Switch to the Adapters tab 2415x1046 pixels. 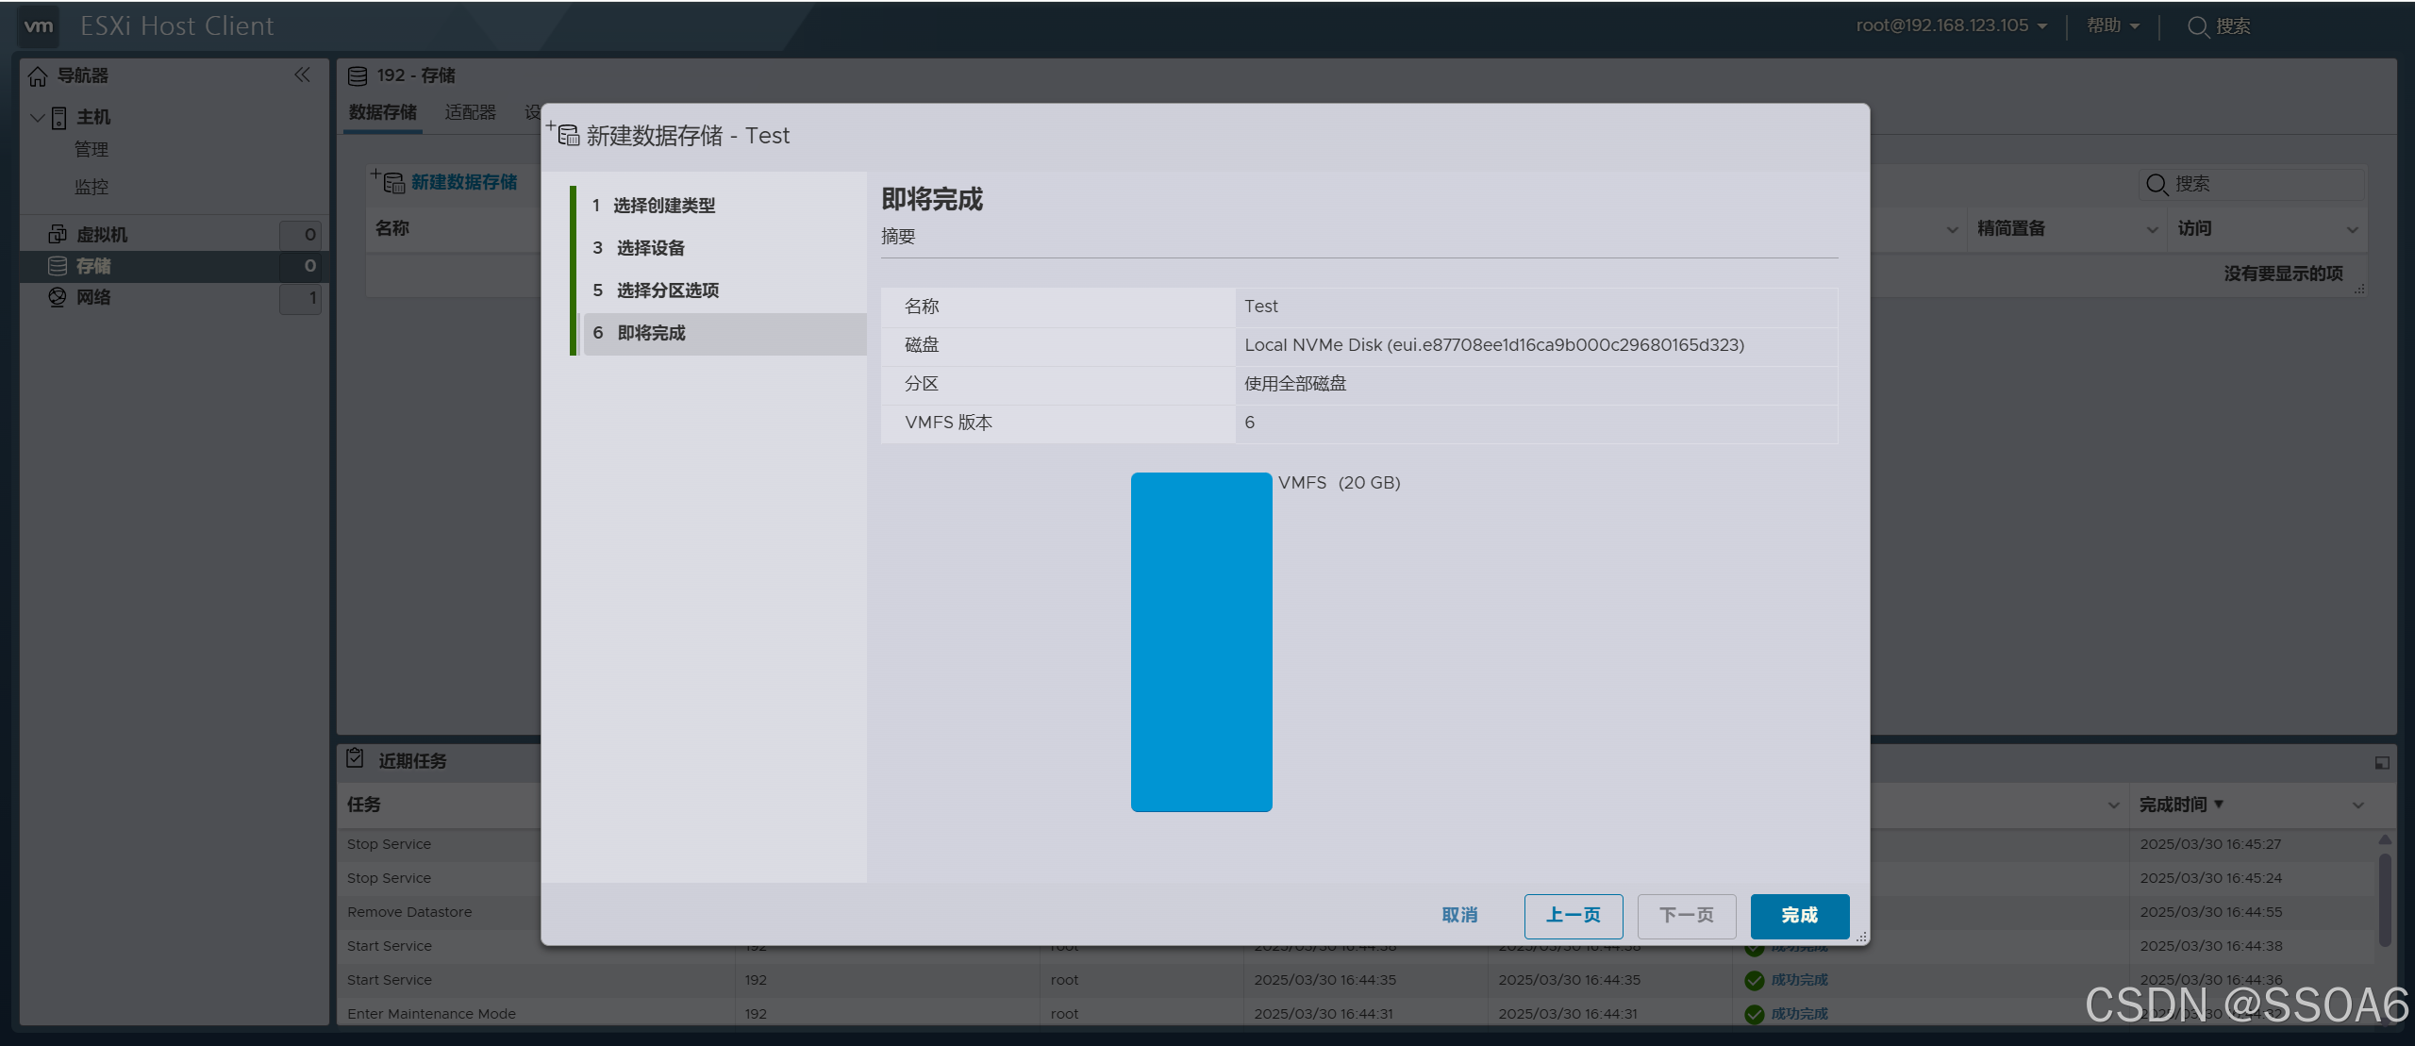point(470,112)
